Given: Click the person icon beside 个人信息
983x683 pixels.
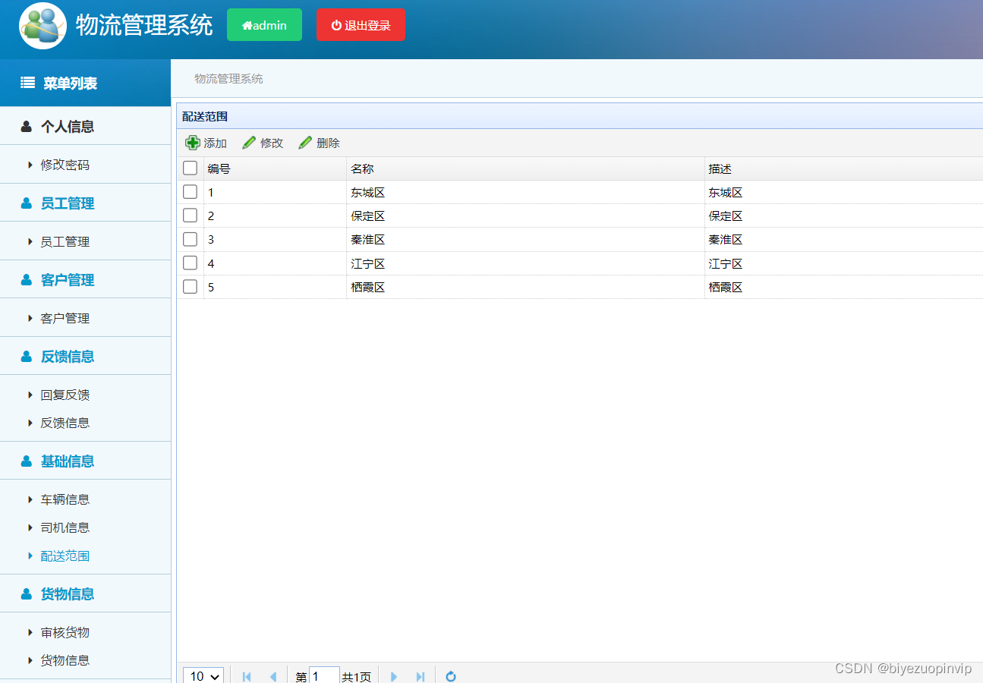Looking at the screenshot, I should [x=27, y=126].
